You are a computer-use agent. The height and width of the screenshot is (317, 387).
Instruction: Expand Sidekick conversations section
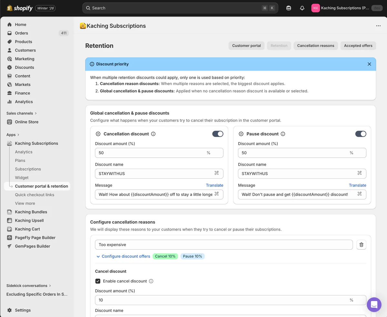coord(29,285)
